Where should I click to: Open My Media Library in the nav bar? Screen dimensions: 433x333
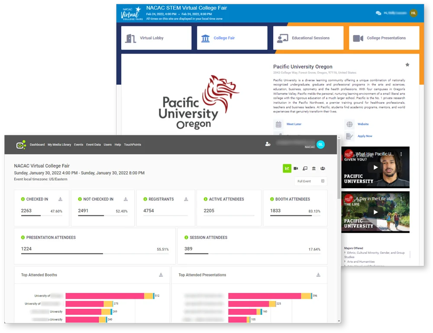click(59, 144)
